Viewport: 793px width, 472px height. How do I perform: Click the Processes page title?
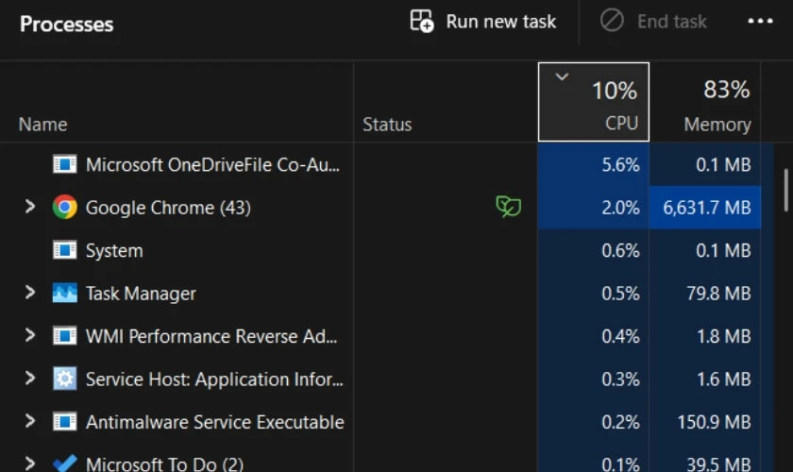tap(67, 25)
